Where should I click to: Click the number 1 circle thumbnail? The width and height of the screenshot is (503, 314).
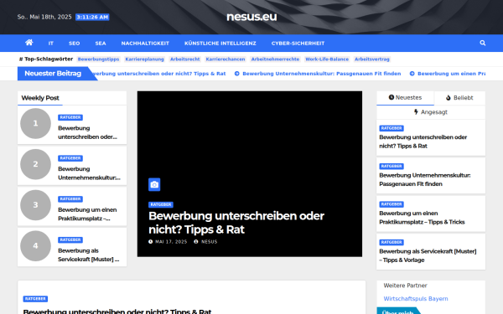point(35,123)
